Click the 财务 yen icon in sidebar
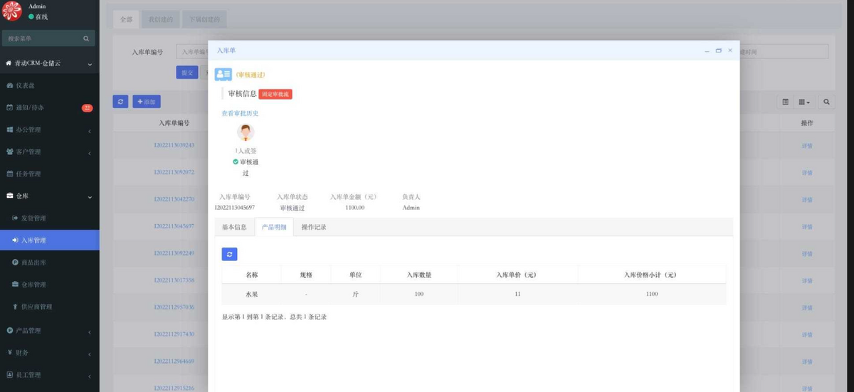 click(9, 352)
